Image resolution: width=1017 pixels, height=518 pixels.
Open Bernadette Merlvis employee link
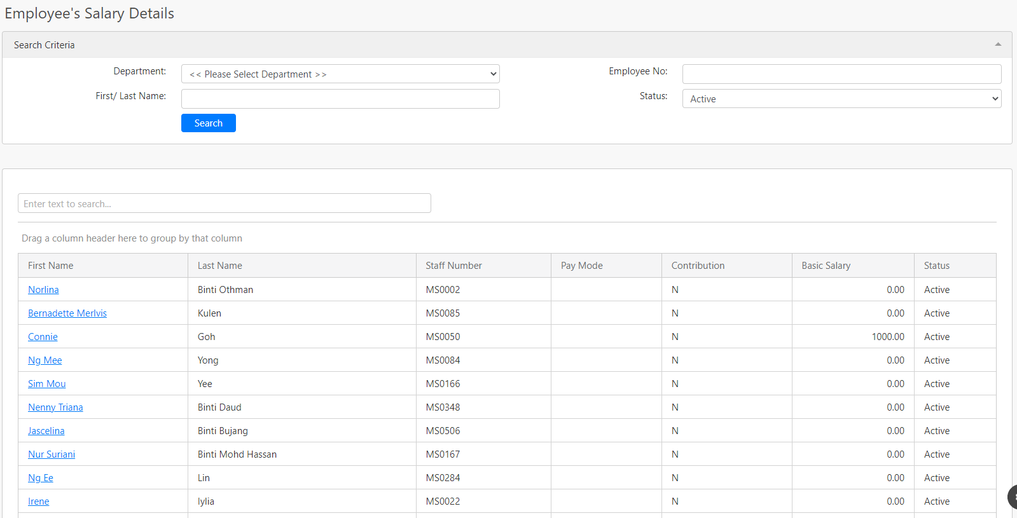[67, 313]
